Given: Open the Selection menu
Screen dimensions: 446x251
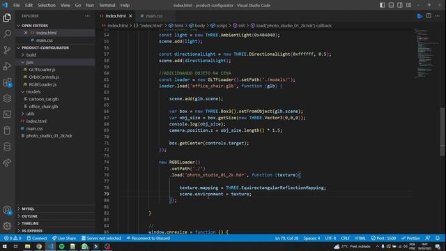Looking at the screenshot, I should pos(47,5).
